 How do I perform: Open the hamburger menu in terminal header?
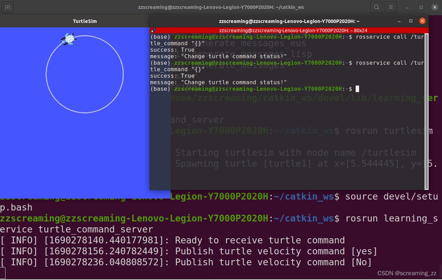point(391,7)
